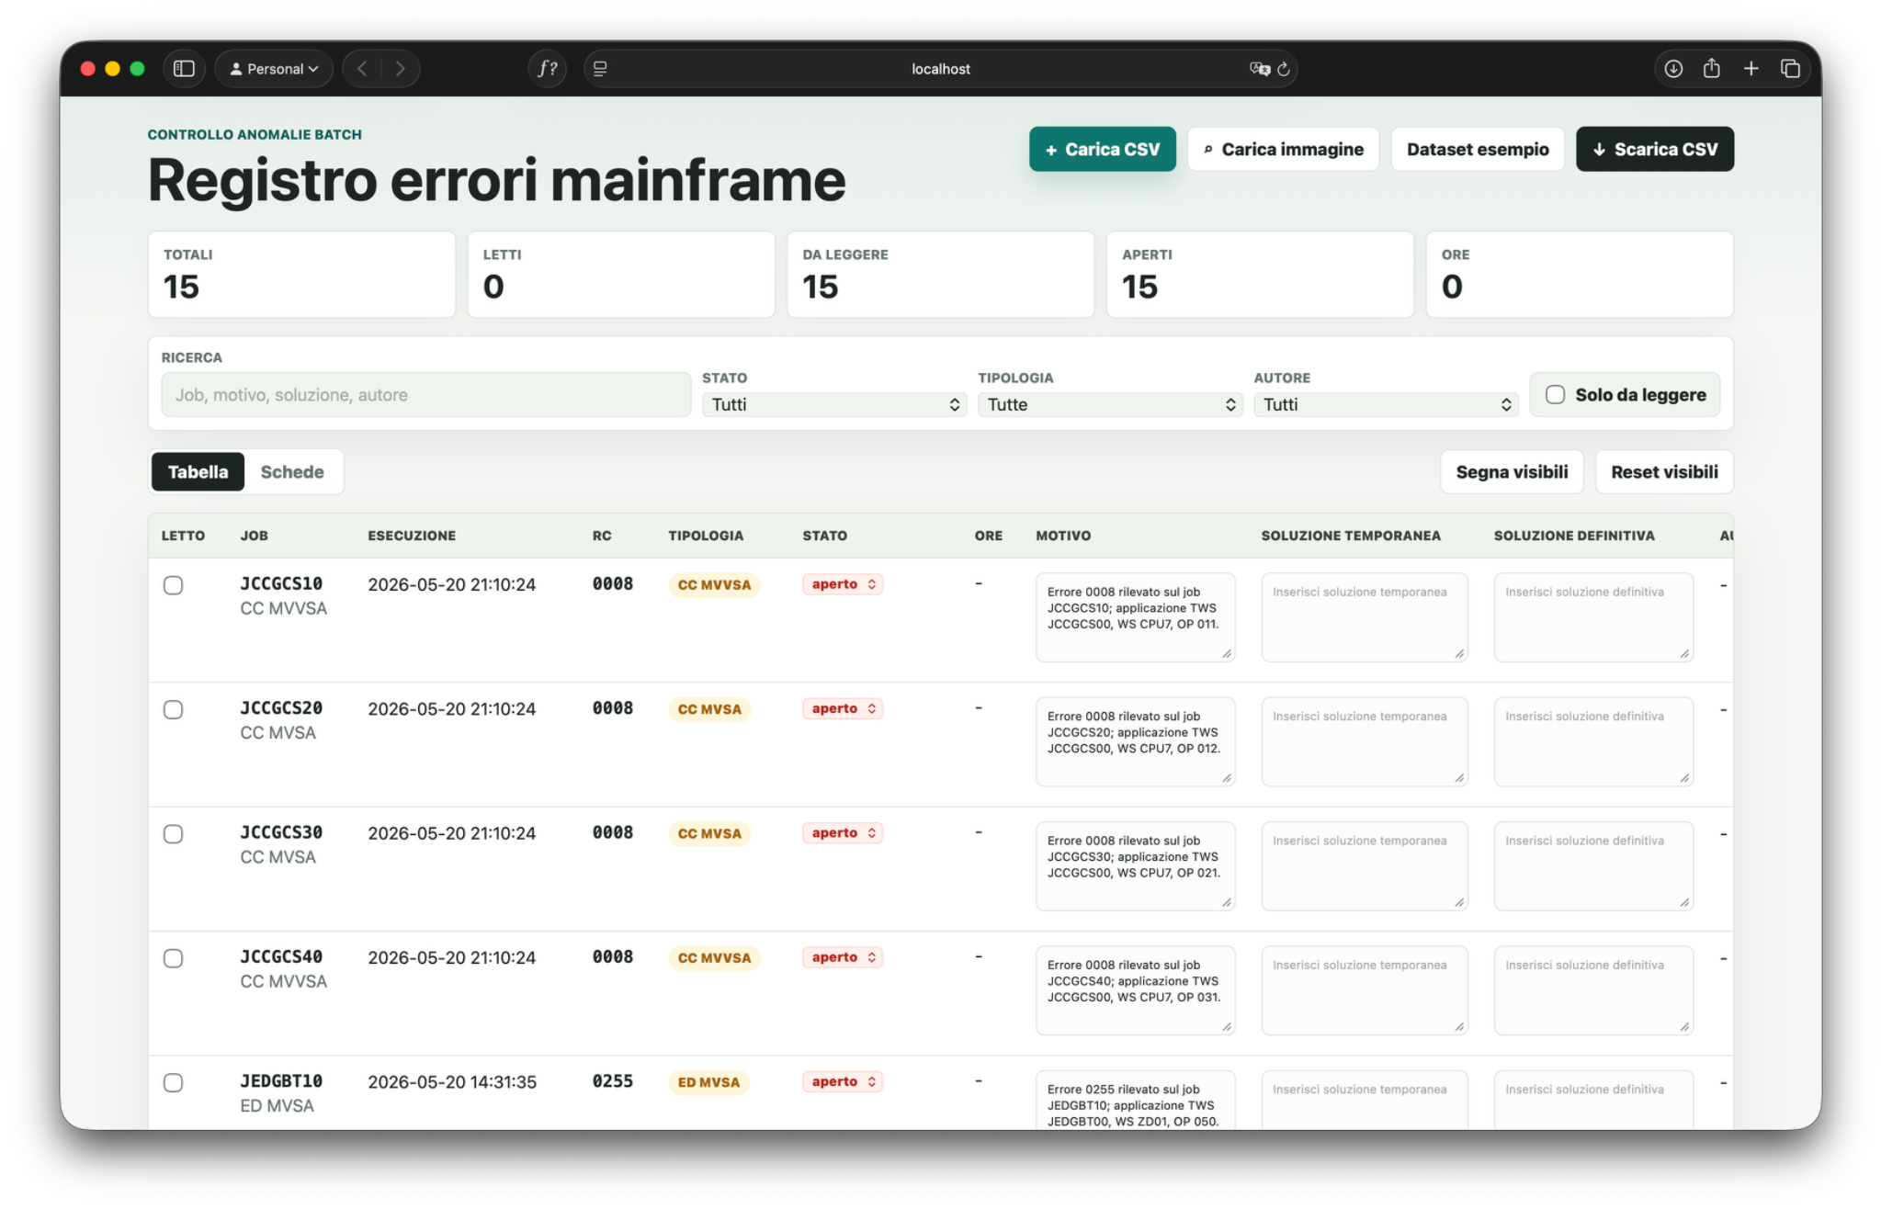Click the RC value 0255

click(x=612, y=1081)
